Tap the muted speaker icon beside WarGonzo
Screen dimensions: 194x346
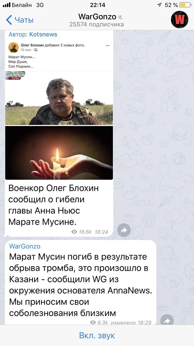point(120,17)
